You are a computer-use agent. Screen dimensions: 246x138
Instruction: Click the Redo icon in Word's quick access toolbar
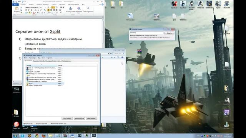coord(23,2)
